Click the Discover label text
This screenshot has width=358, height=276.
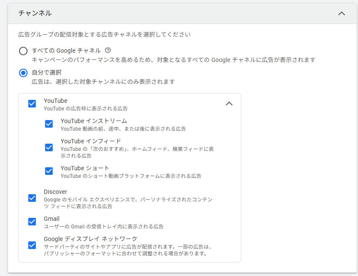tap(55, 192)
